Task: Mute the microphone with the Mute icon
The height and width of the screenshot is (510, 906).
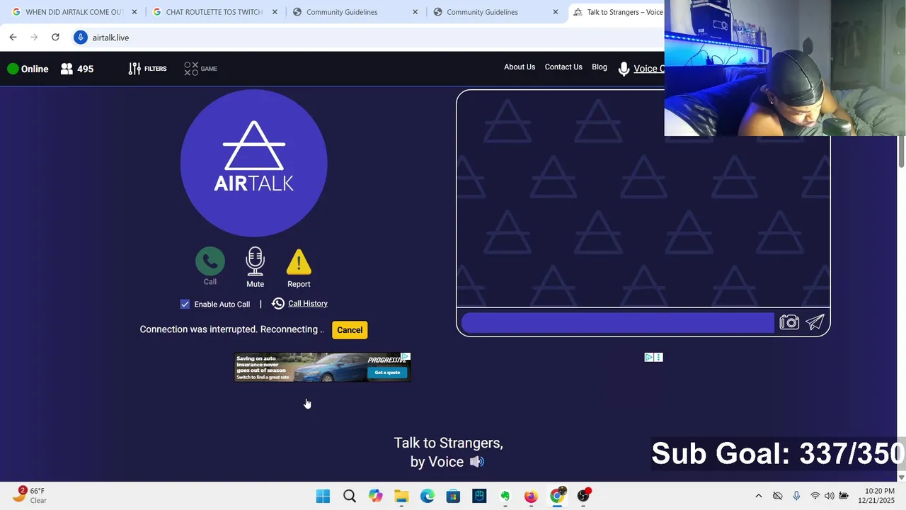Action: point(255,261)
